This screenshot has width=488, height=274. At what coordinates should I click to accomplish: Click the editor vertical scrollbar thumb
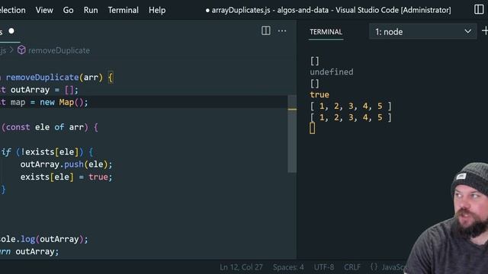coord(292,134)
